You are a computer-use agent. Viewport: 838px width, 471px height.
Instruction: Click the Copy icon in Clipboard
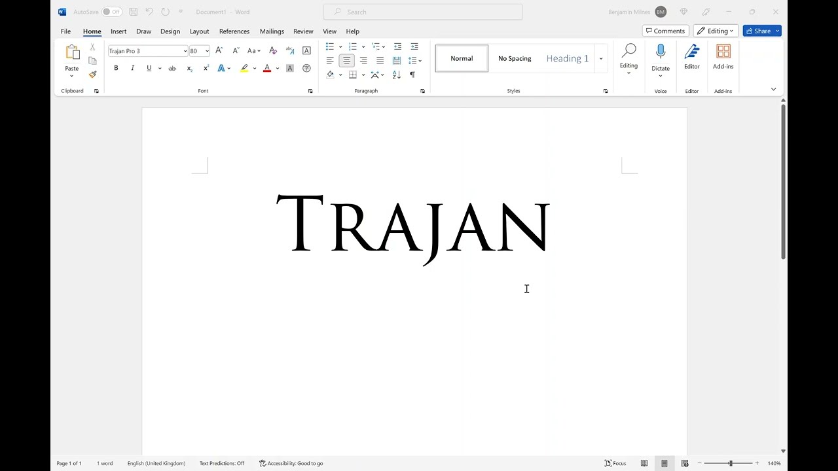click(x=92, y=61)
